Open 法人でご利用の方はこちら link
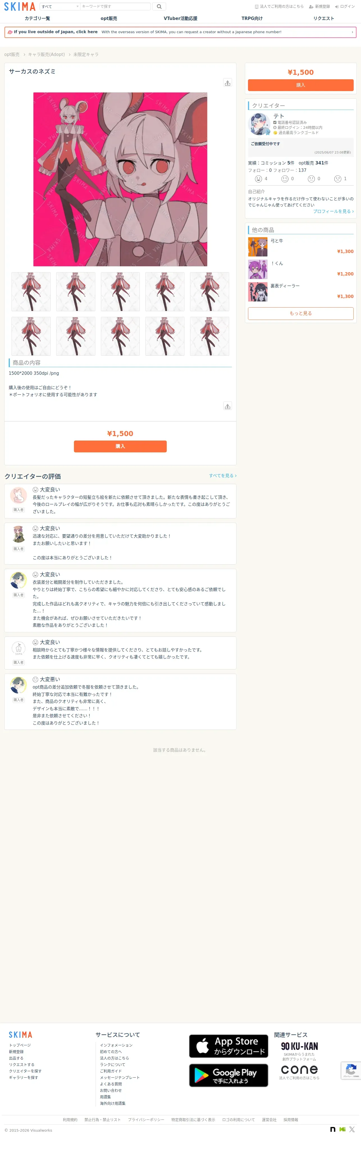Viewport: 361px width, 1153px height. point(279,7)
